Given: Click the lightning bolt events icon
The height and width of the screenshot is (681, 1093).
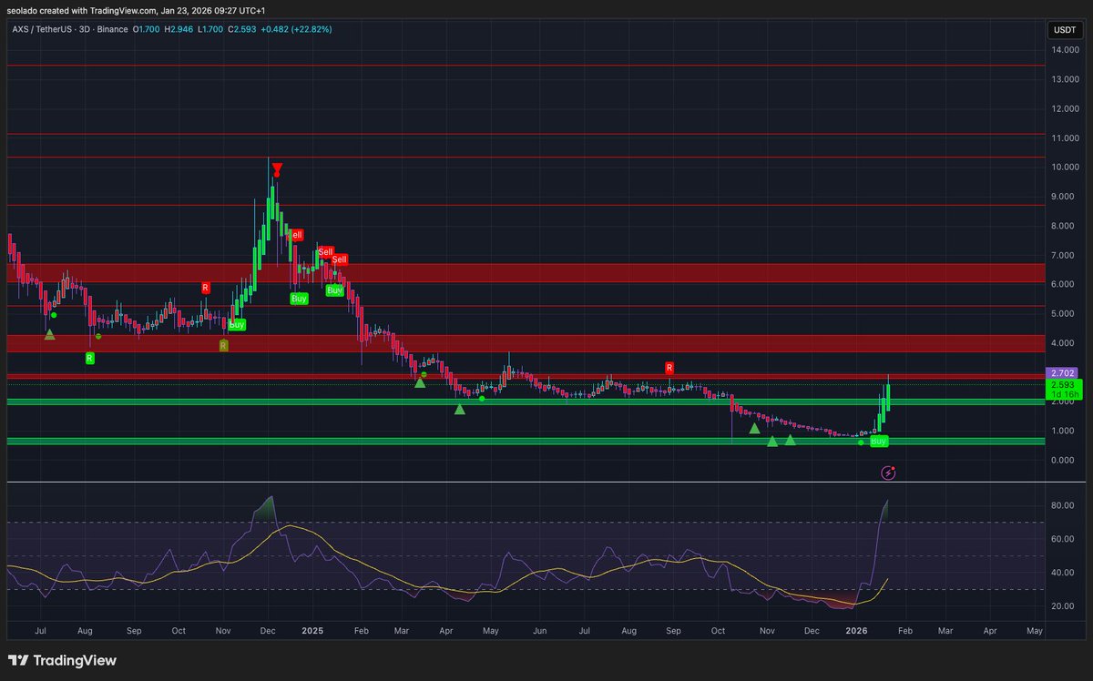Looking at the screenshot, I should [x=889, y=473].
